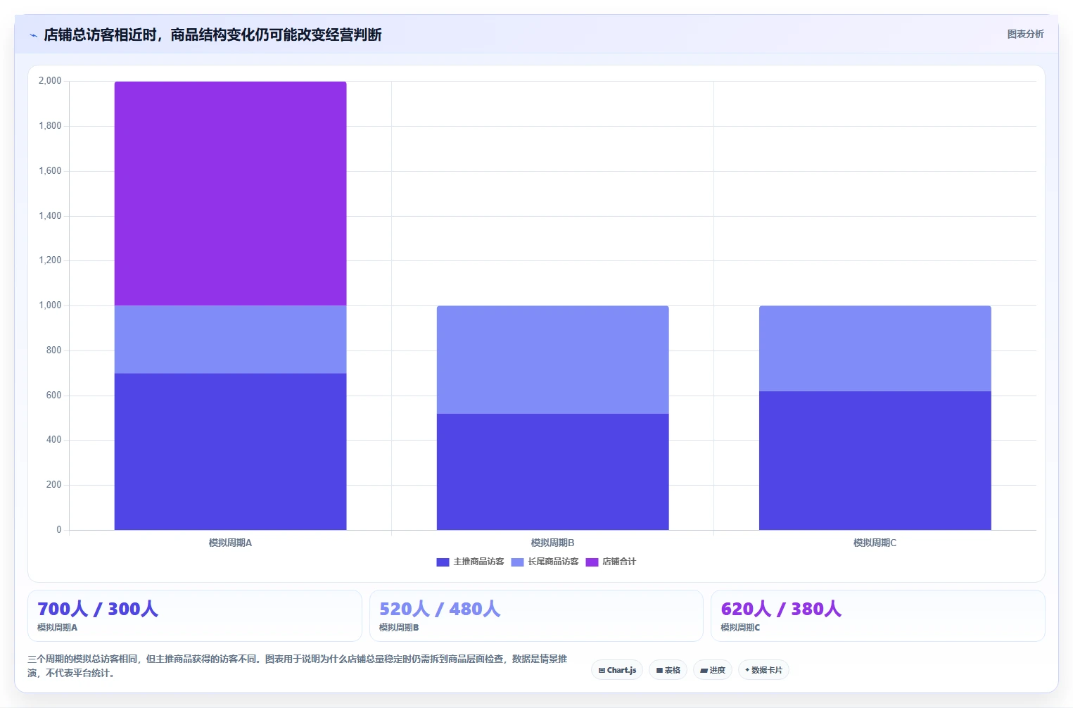
Task: Click the 模拟周期C x-axis label
Action: coord(875,543)
